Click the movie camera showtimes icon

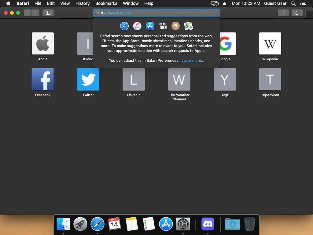pyautogui.click(x=163, y=26)
